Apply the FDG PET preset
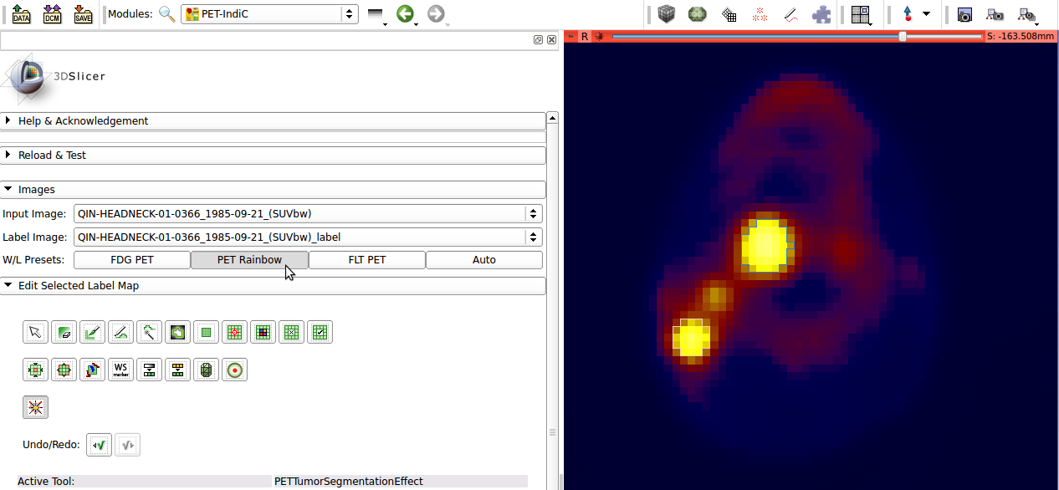This screenshot has height=490, width=1059. pos(132,260)
